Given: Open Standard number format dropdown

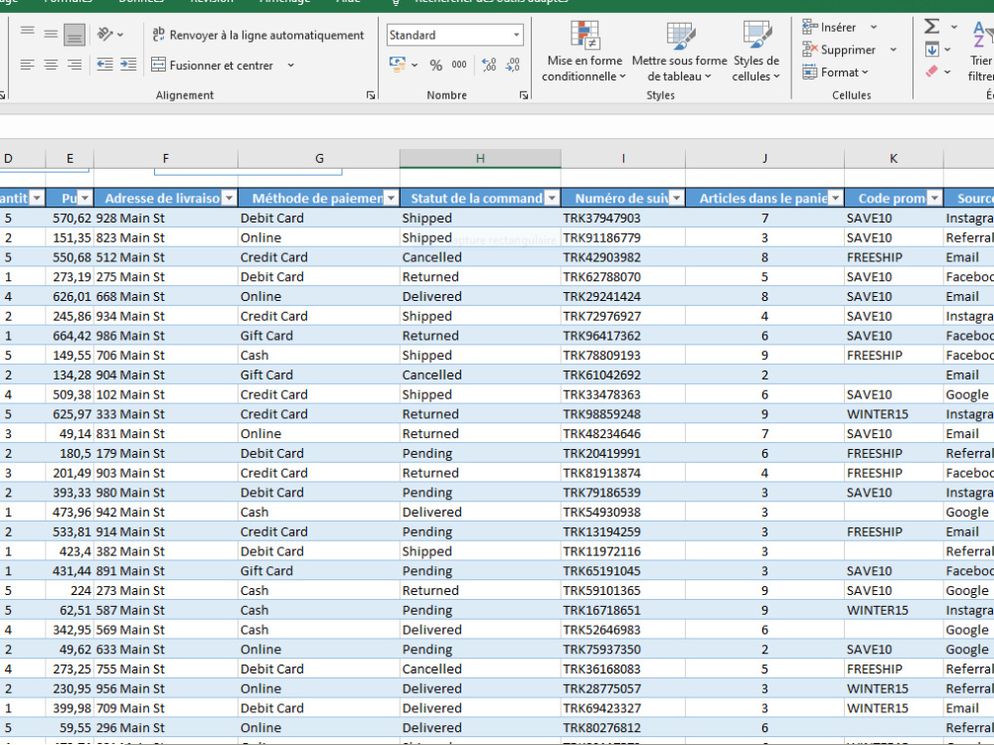Looking at the screenshot, I should (x=517, y=35).
